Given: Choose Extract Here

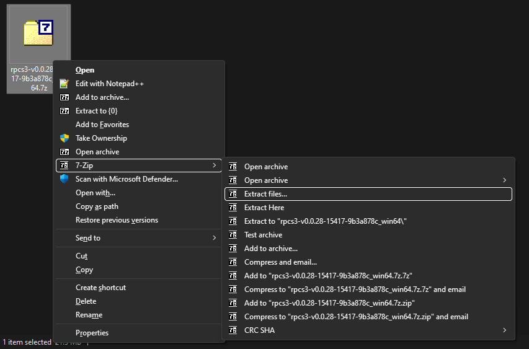Looking at the screenshot, I should coord(368,208).
